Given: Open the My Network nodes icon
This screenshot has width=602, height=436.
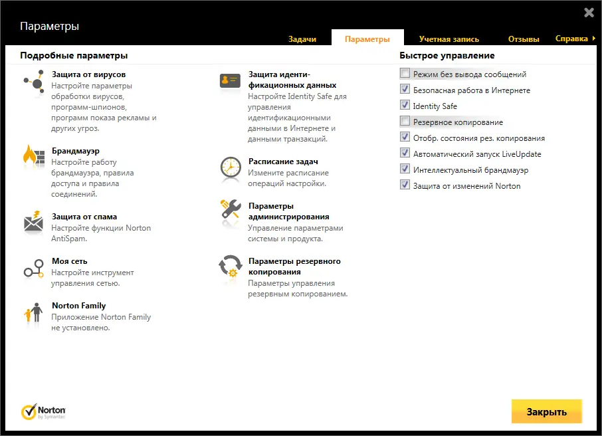Looking at the screenshot, I should pyautogui.click(x=34, y=269).
